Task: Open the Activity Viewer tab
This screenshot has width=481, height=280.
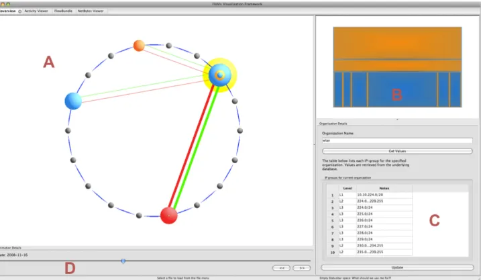Action: [x=36, y=11]
